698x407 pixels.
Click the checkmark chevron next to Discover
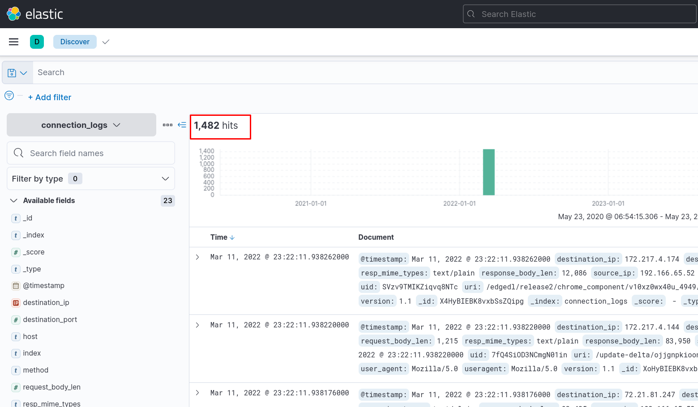click(106, 42)
